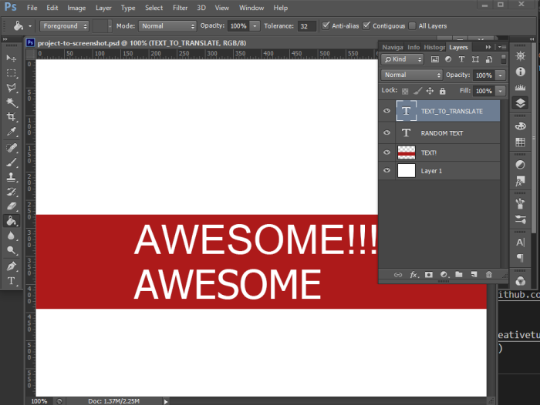Filter for smart objects icon
Viewport: 540px width, 405px height.
488,59
